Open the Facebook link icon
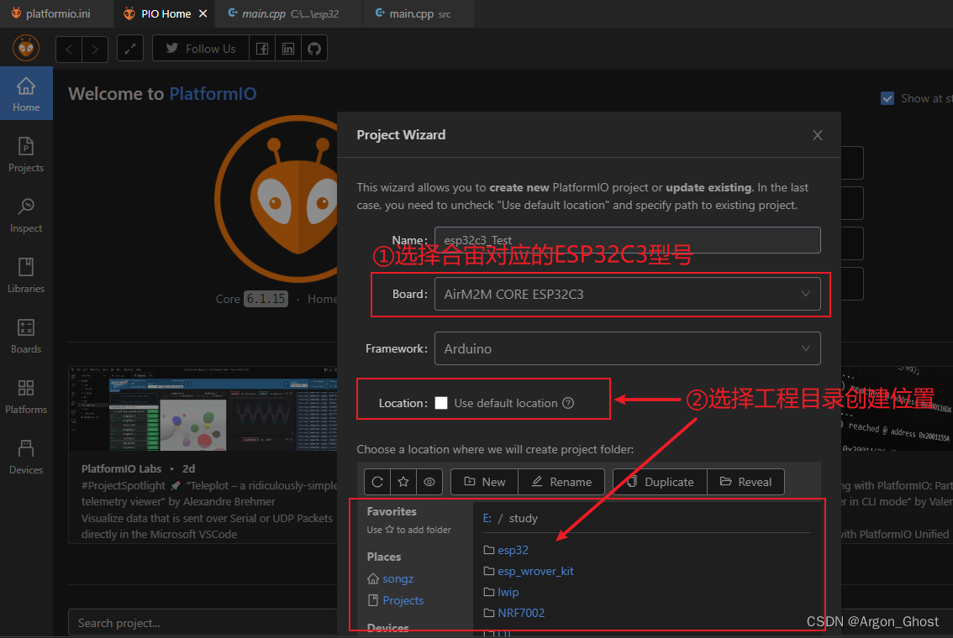The image size is (953, 638). click(262, 49)
